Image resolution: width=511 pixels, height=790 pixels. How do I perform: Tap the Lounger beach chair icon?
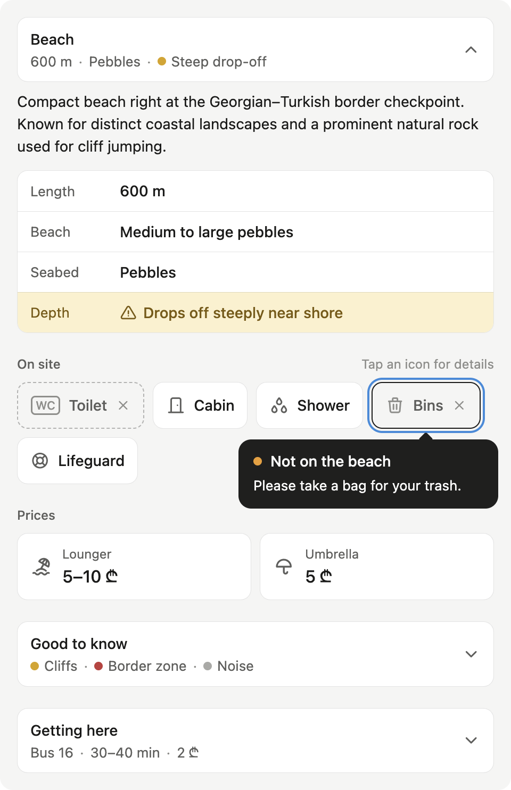pyautogui.click(x=42, y=567)
